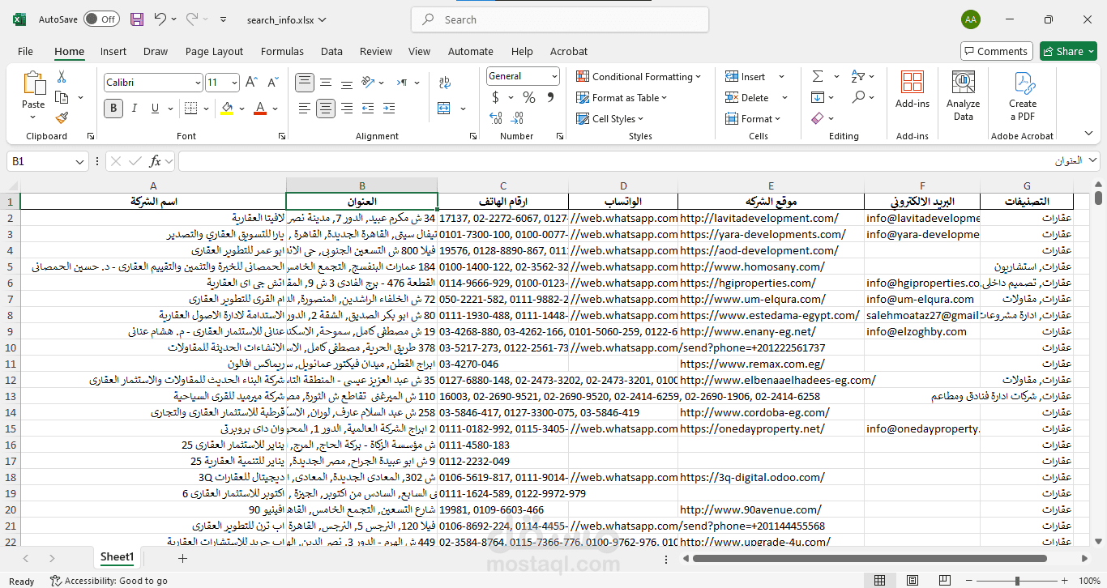The image size is (1107, 588).
Task: Click the Format Painter brush icon
Action: (62, 117)
